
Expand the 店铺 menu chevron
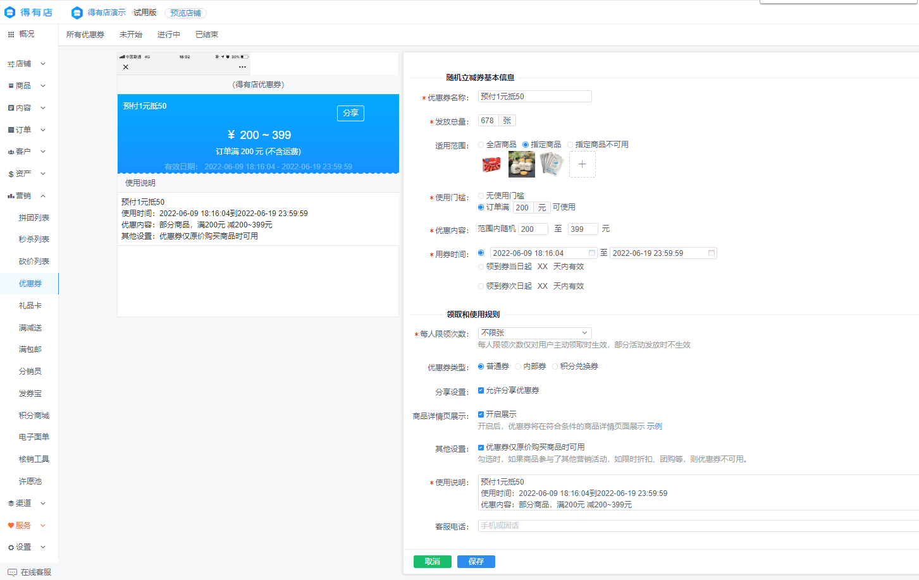pos(43,64)
